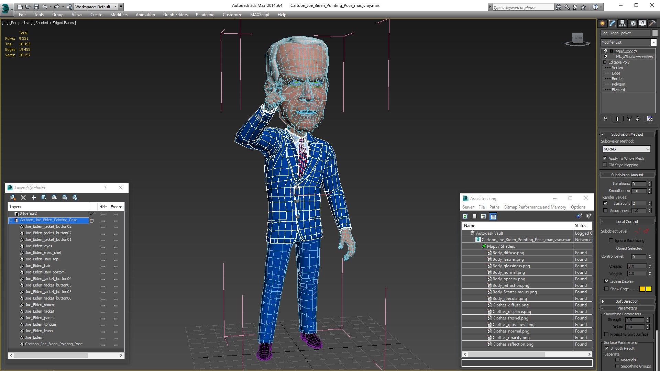
Task: Open the Create command panel tab
Action: point(602,23)
